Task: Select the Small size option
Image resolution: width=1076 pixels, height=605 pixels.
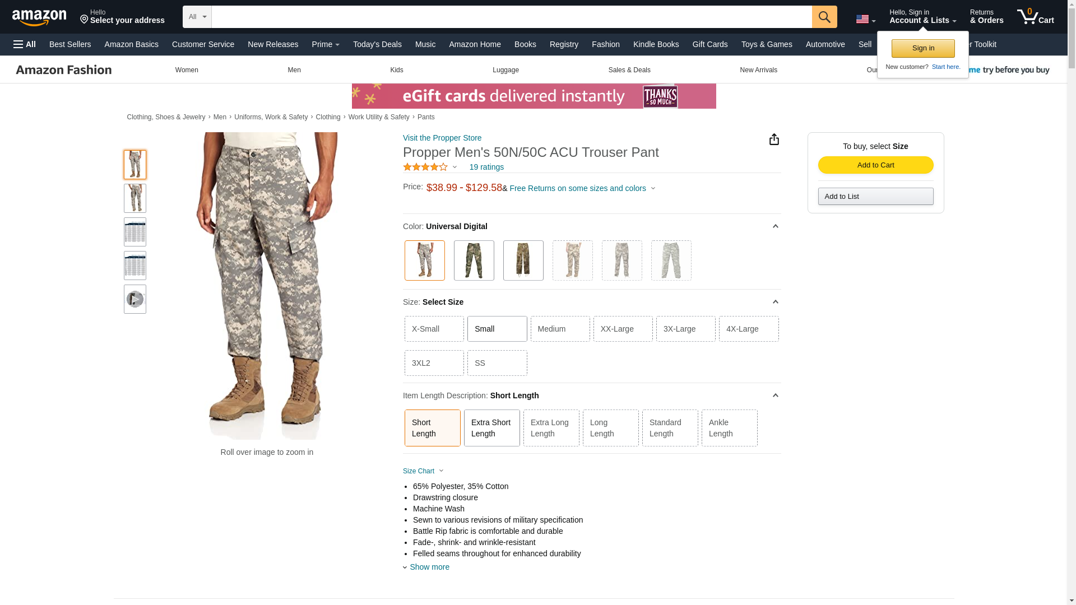Action: tap(497, 329)
